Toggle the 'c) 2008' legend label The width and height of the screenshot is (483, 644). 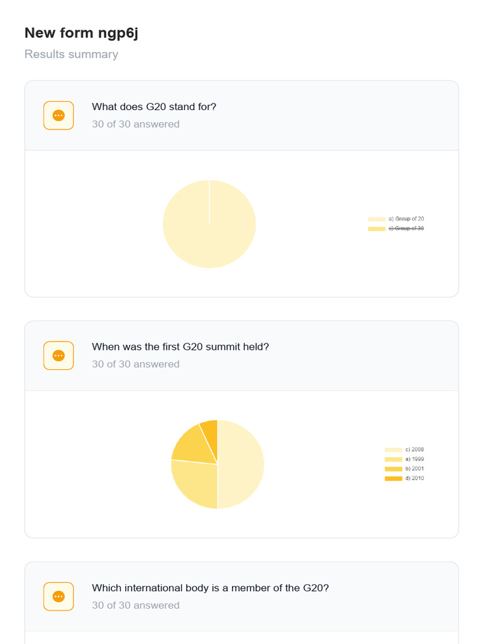[x=414, y=450]
